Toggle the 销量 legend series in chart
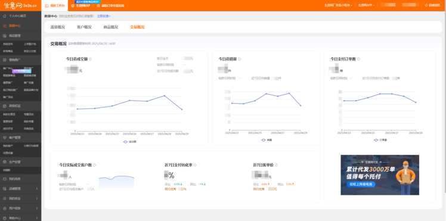Viewport: 446px width, 221px height. click(x=267, y=140)
